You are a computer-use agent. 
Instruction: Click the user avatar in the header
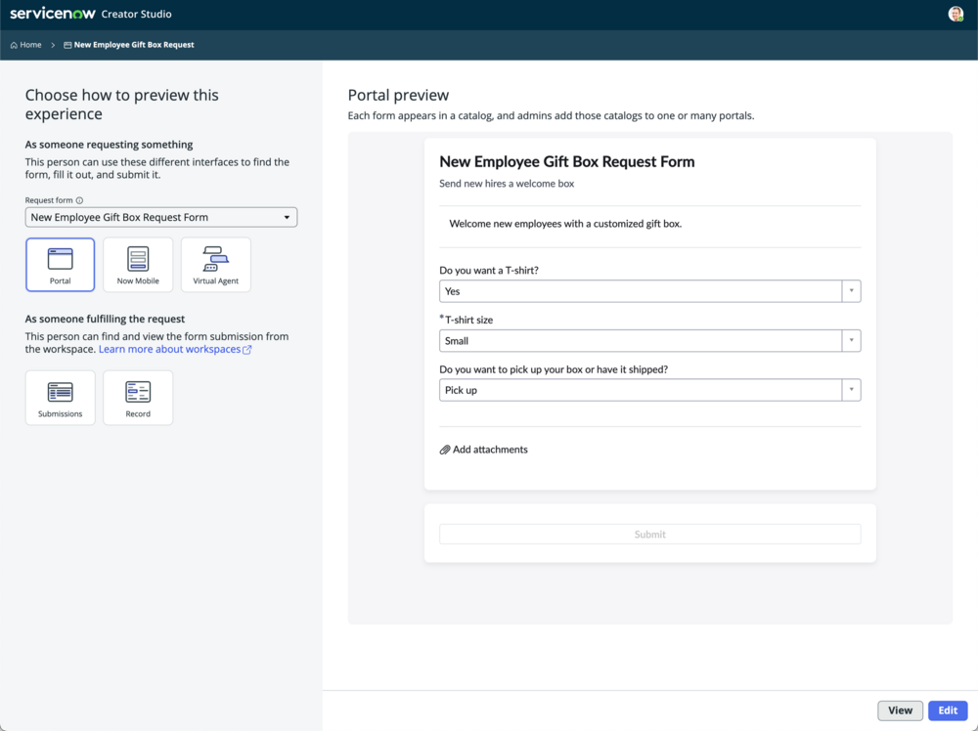956,14
